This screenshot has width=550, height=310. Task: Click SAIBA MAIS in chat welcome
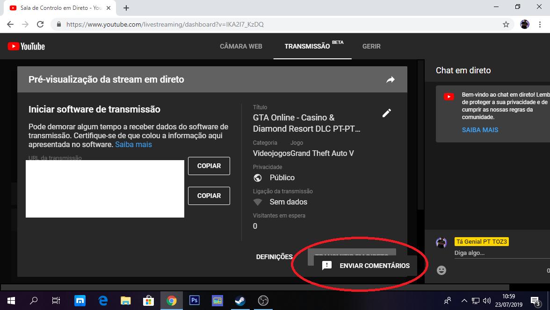[480, 130]
